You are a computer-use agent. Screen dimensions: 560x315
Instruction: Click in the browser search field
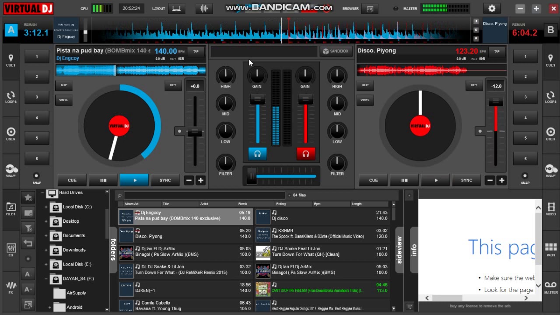[x=204, y=195]
